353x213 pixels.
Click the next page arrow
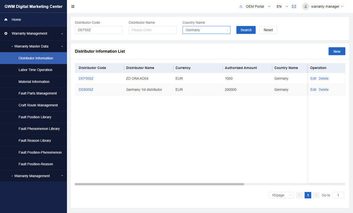click(316, 195)
